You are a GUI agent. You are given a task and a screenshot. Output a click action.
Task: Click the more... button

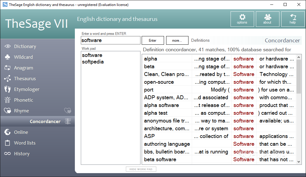click(177, 40)
